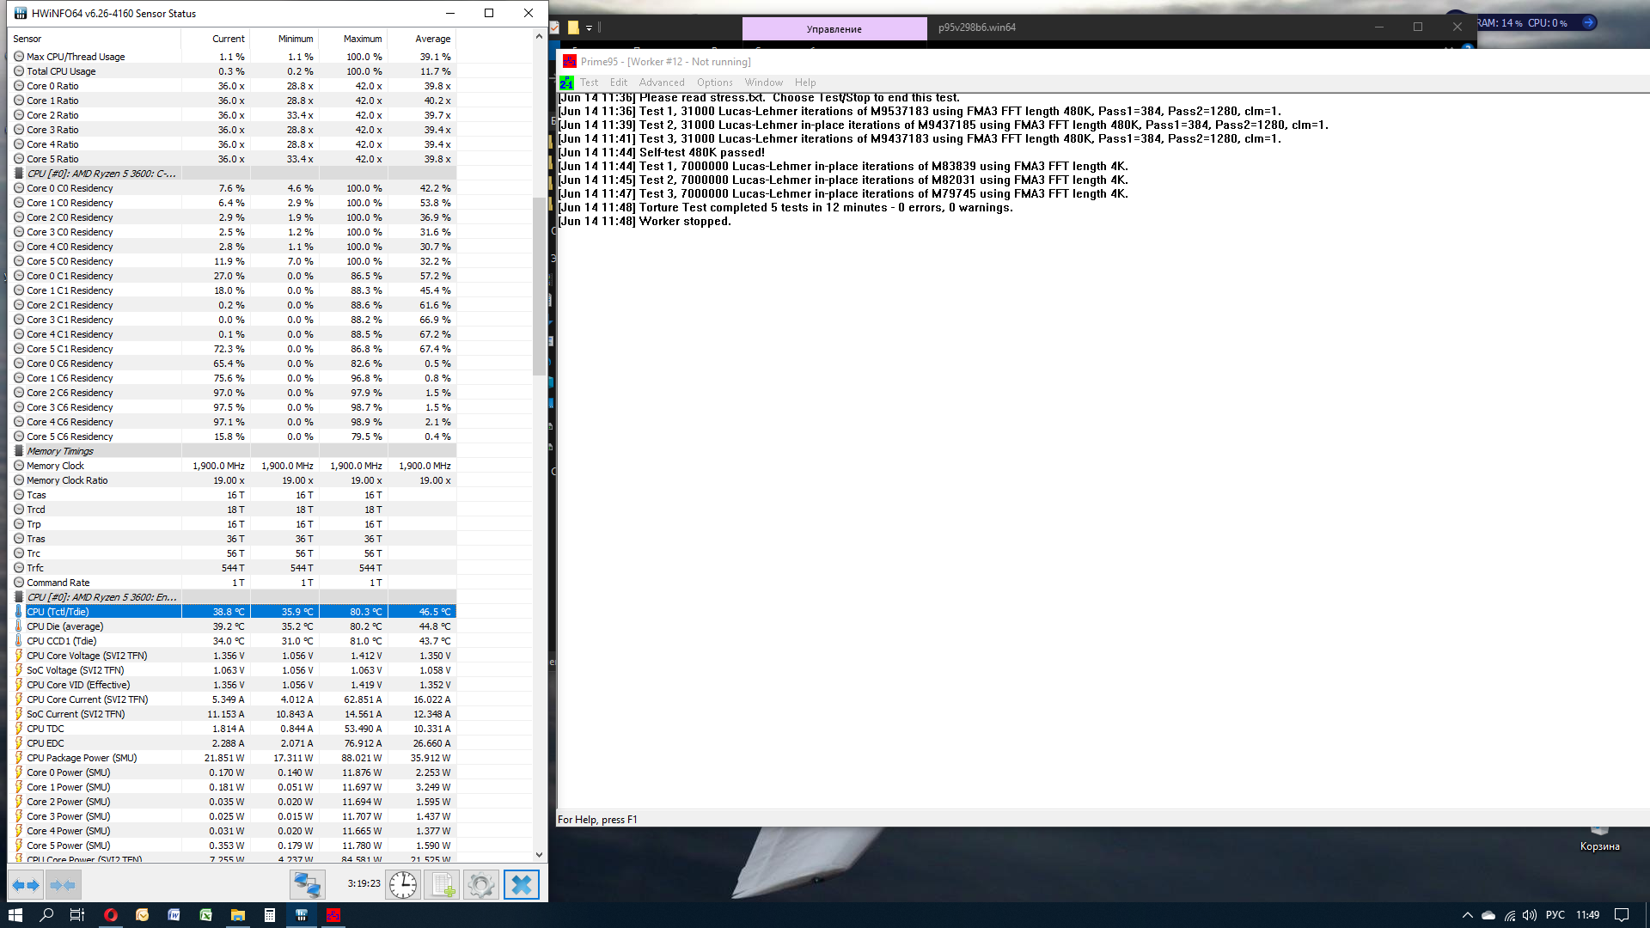The width and height of the screenshot is (1650, 928).
Task: Open the Advanced menu in Prime95
Action: point(661,82)
